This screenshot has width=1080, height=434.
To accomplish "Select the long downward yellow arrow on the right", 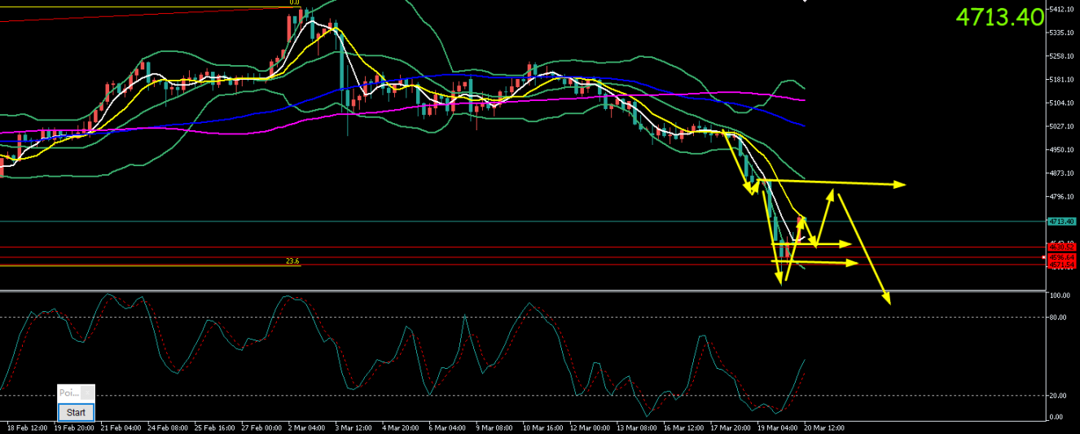I will point(865,249).
